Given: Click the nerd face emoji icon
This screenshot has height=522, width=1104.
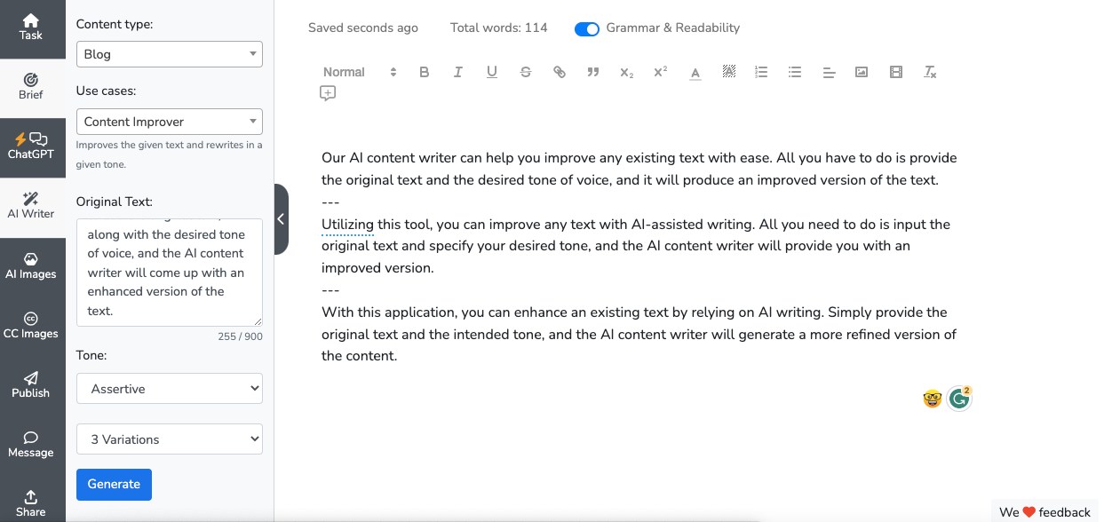Looking at the screenshot, I should [932, 399].
